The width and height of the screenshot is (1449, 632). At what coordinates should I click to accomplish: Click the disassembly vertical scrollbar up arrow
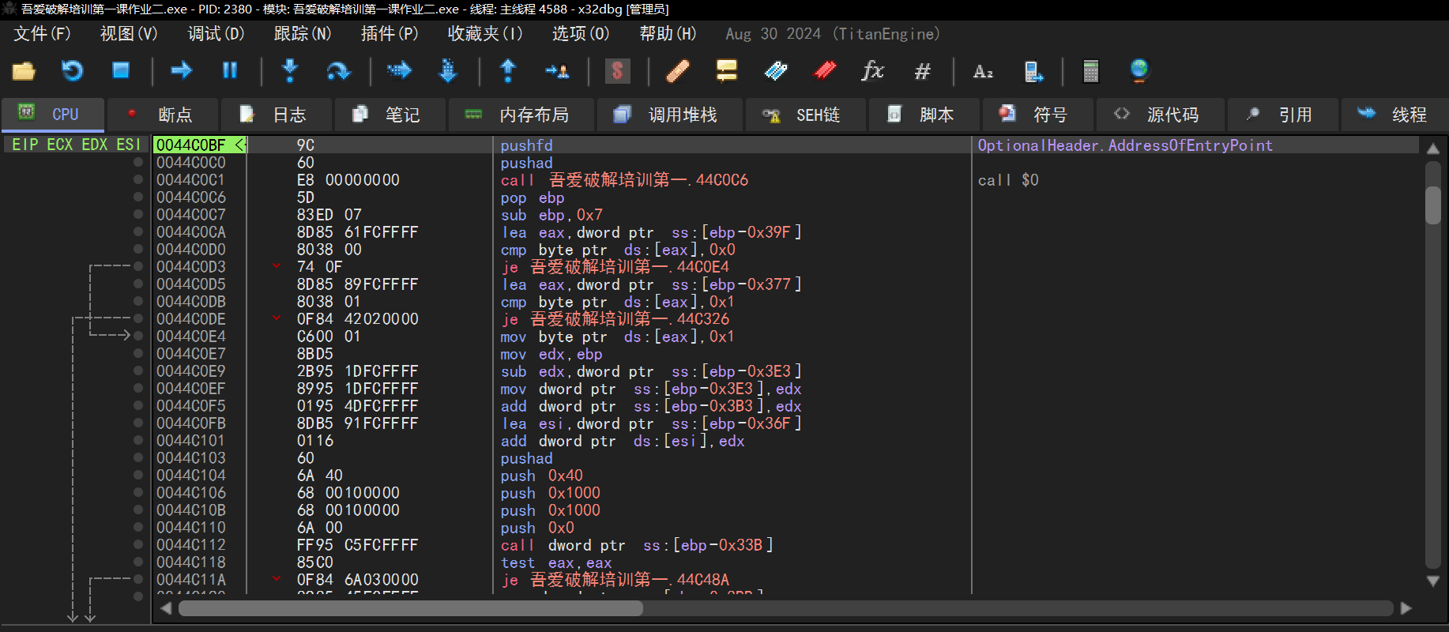click(1433, 149)
